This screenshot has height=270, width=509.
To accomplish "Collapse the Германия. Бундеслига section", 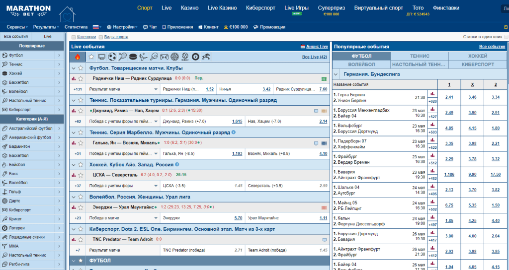I will click(x=337, y=74).
